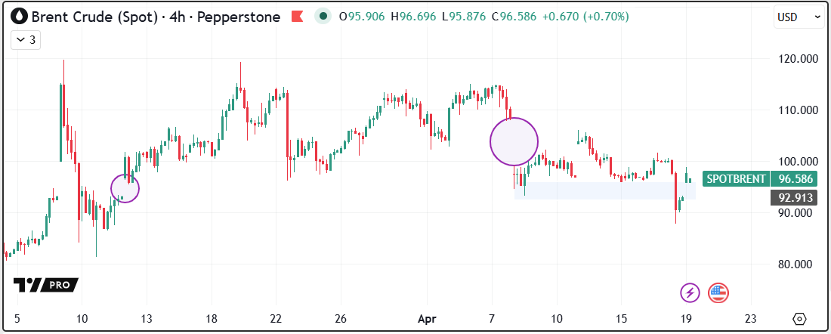Click the Brent Crude oil drop icon
Viewport: 831px width, 334px height.
coord(19,17)
